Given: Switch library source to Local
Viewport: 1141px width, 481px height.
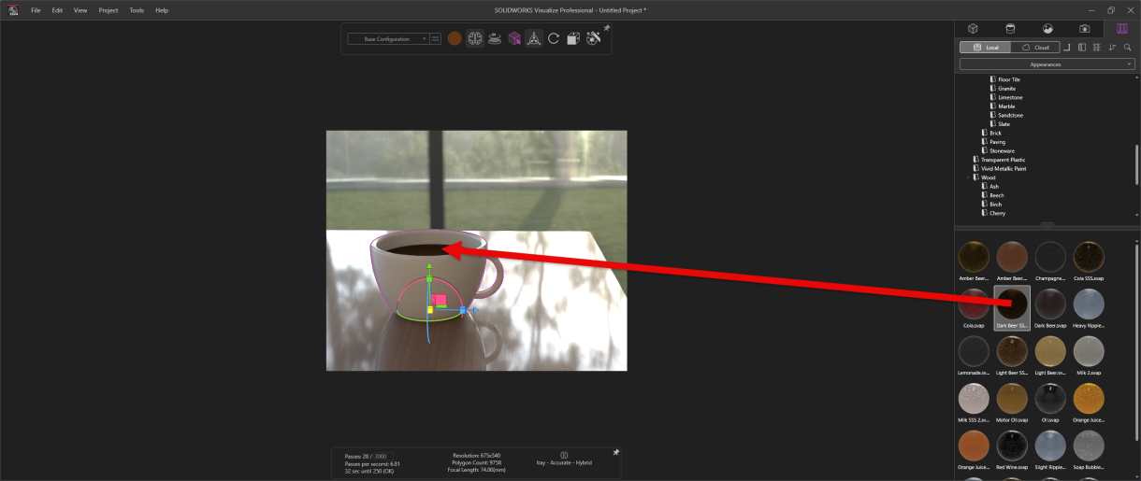Looking at the screenshot, I should pyautogui.click(x=985, y=47).
